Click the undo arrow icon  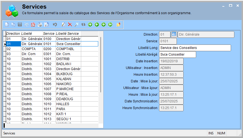tap(55, 24)
